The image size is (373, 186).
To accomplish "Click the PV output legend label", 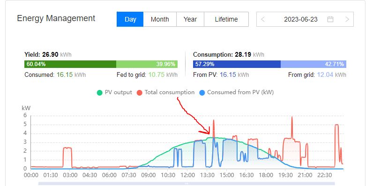I will pyautogui.click(x=118, y=92).
